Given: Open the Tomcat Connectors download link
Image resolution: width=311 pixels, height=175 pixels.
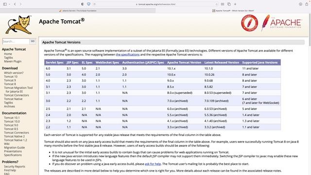Looking at the screenshot, I should click(17, 95).
